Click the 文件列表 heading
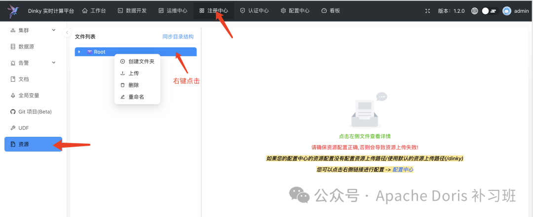 point(85,36)
